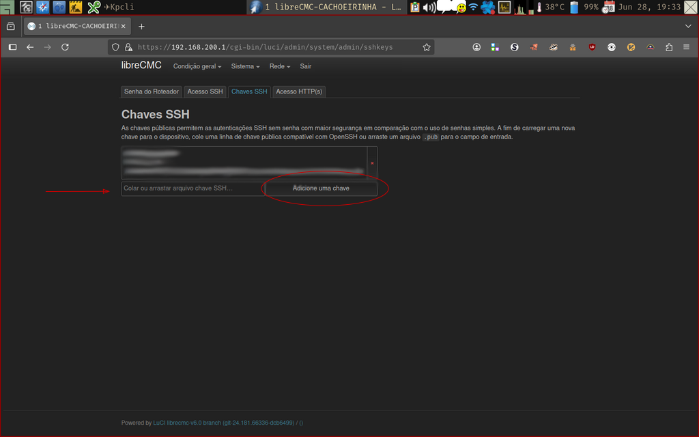Click the tracking protection shield icon
Image resolution: width=699 pixels, height=437 pixels.
click(115, 47)
